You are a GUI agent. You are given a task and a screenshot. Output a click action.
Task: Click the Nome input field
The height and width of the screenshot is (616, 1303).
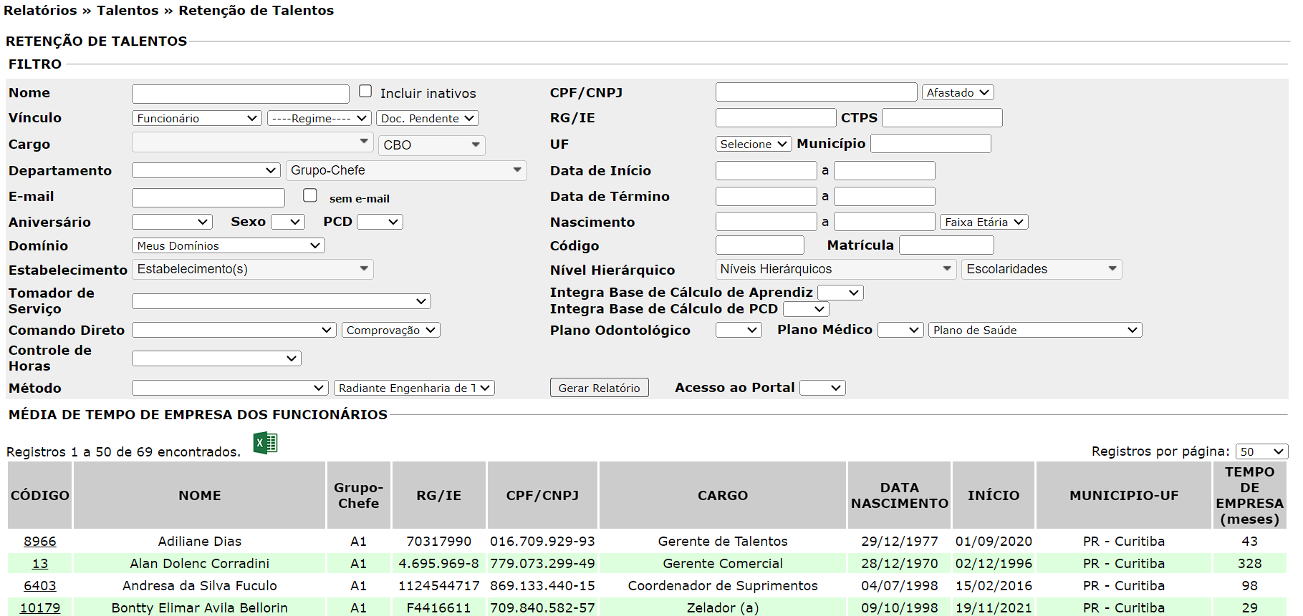(x=240, y=94)
